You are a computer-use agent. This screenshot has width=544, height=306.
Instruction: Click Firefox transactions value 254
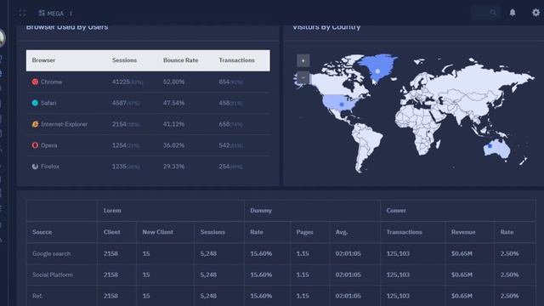pyautogui.click(x=224, y=167)
